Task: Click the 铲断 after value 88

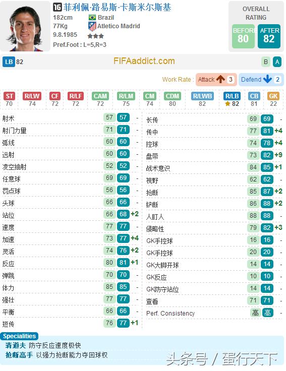Action: [x=267, y=204]
